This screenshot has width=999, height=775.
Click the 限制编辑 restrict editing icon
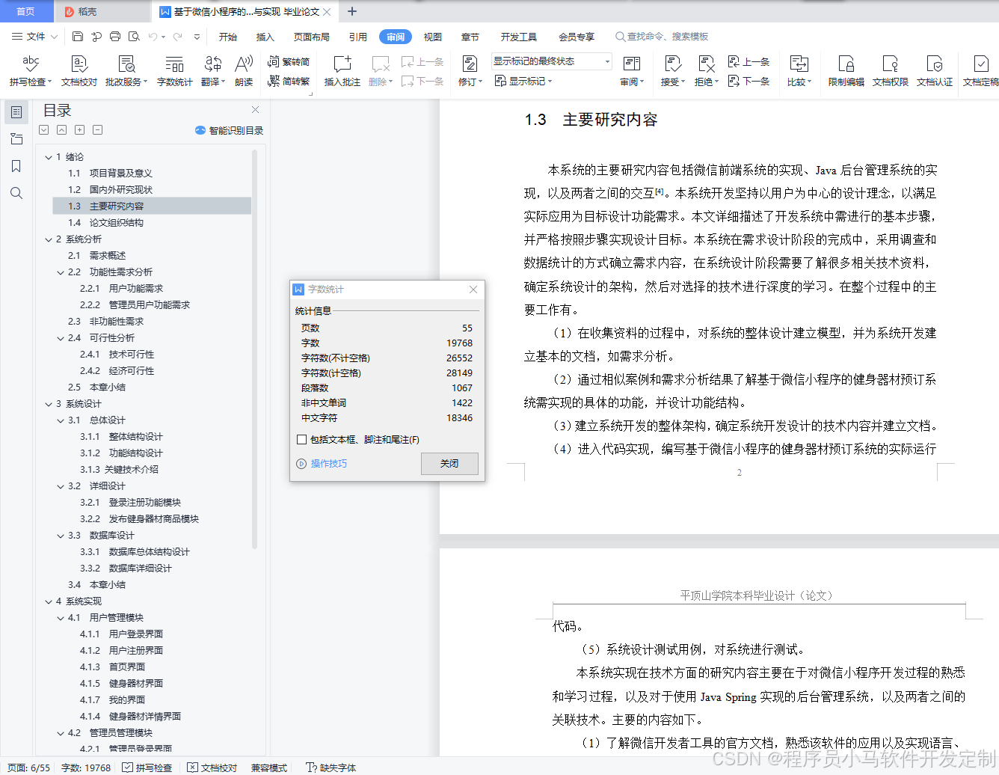click(x=845, y=70)
